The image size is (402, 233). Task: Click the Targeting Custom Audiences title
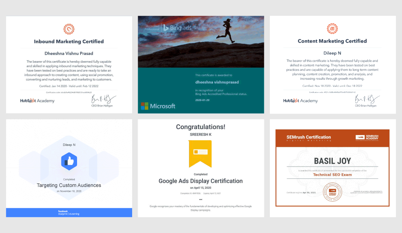[69, 185]
